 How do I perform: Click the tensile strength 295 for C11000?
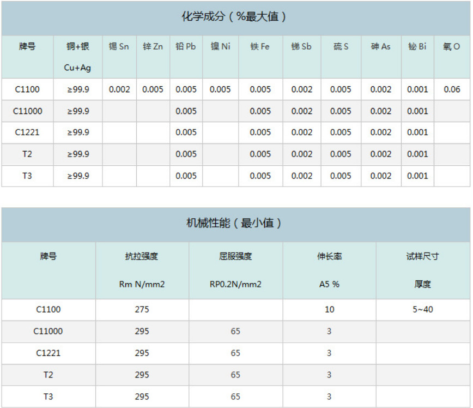point(142,331)
